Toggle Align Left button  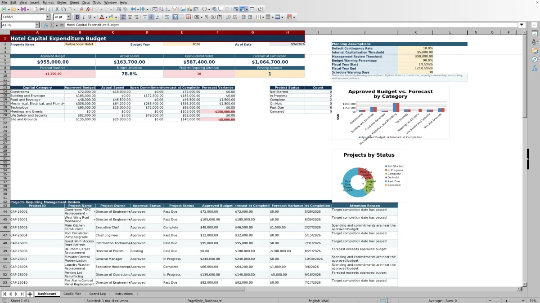[123, 17]
